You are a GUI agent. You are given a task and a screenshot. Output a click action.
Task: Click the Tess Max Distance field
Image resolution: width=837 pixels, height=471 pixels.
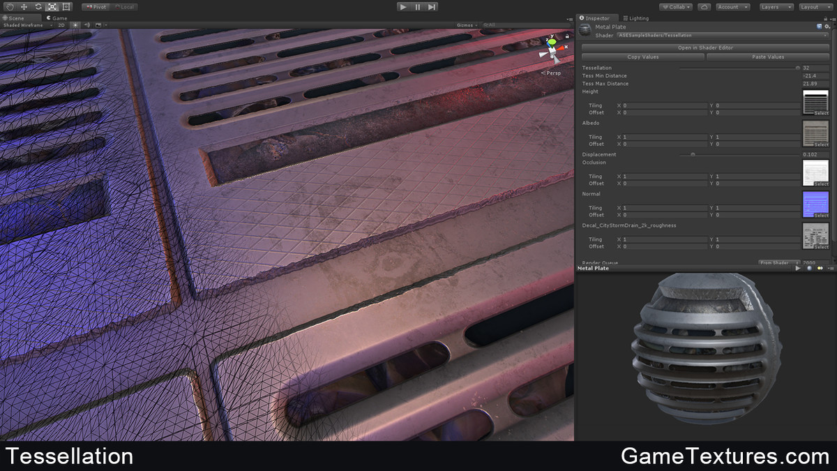coord(815,83)
